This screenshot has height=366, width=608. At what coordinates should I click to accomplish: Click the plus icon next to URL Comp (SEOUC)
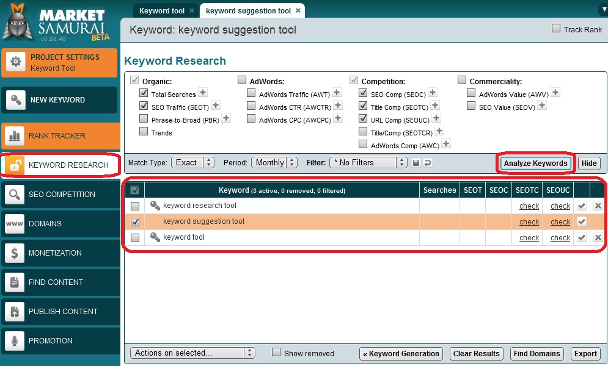click(436, 118)
